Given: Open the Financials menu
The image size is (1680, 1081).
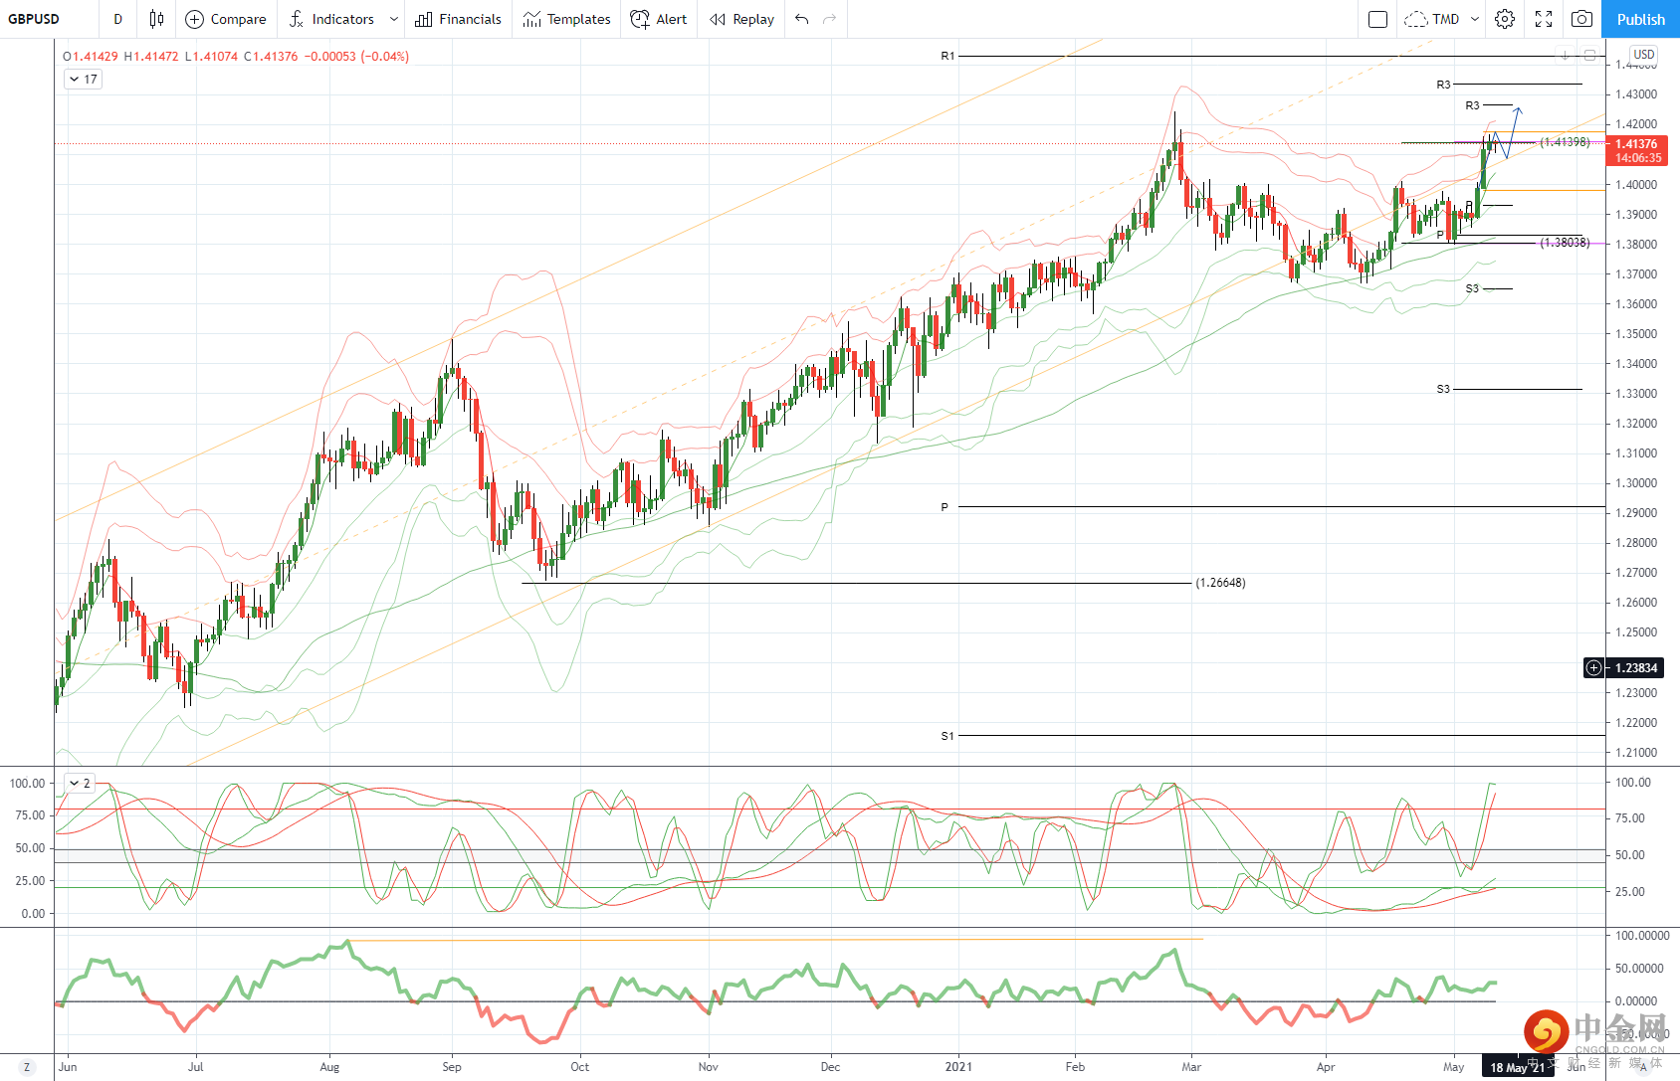Looking at the screenshot, I should click(459, 19).
